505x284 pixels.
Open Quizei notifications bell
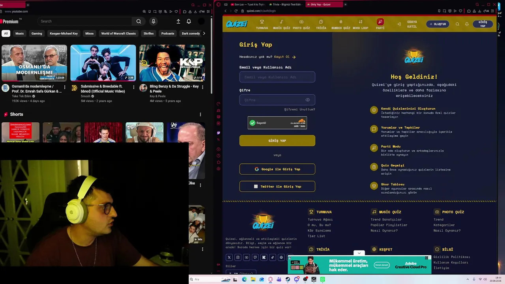(x=467, y=24)
